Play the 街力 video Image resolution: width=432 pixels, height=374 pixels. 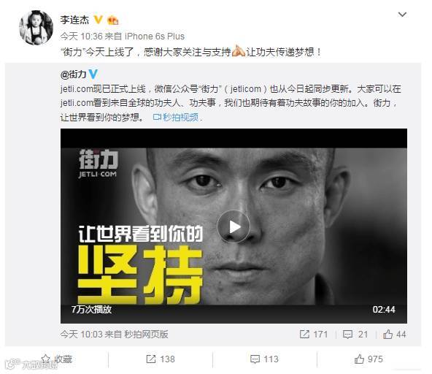(234, 226)
